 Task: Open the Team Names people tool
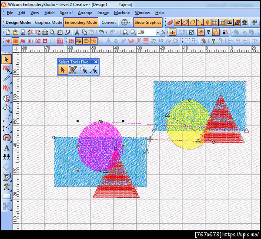(7, 157)
